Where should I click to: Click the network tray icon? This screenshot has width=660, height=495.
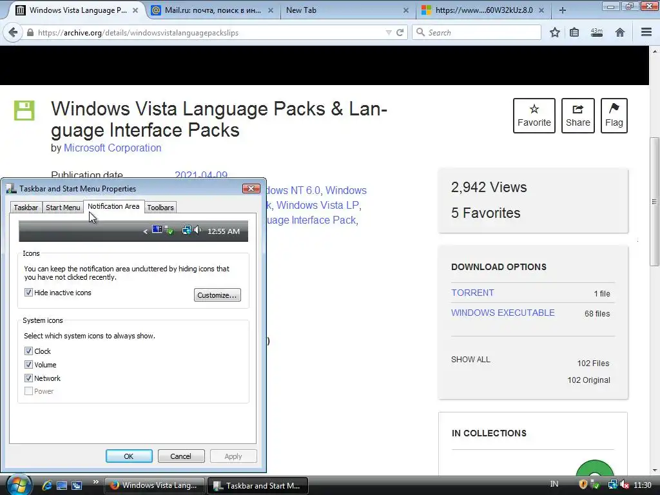[x=612, y=485]
